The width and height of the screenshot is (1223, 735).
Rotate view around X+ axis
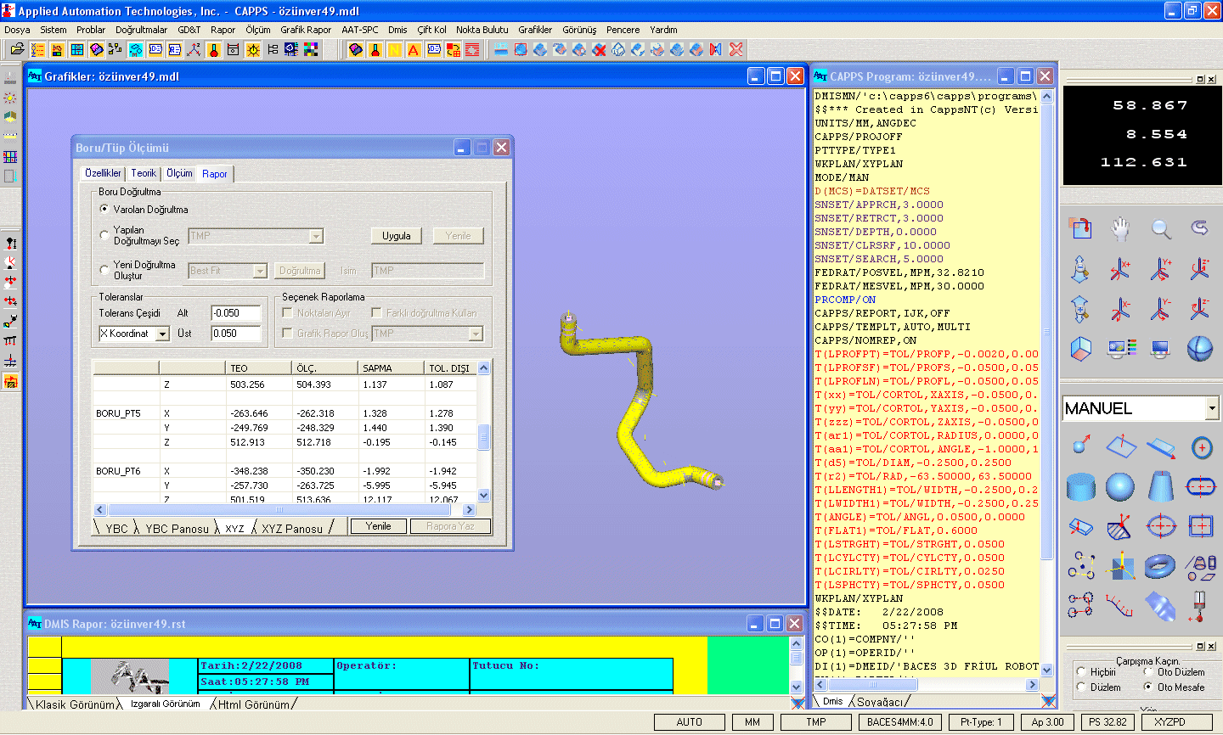(1120, 269)
